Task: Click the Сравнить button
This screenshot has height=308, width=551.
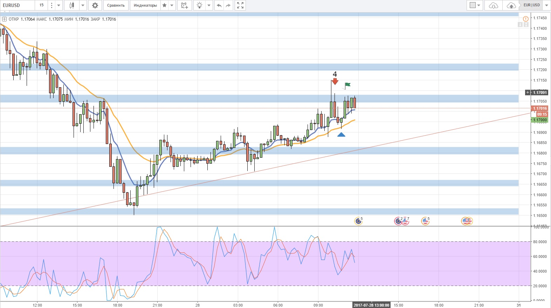Action: click(x=116, y=5)
